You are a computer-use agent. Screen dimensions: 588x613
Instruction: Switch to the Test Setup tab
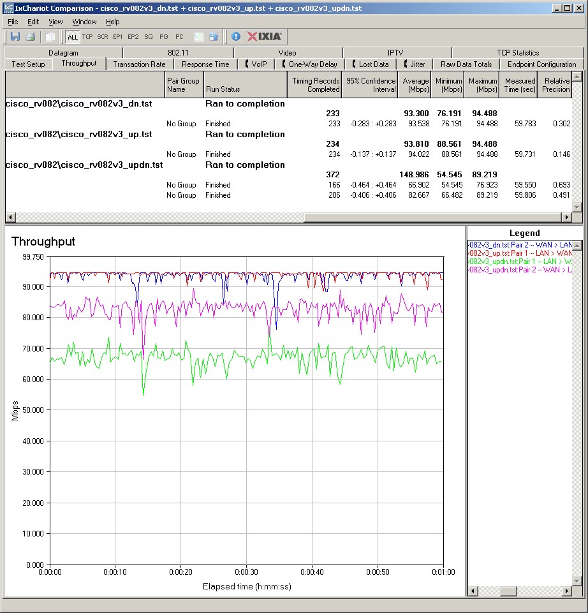pos(28,64)
